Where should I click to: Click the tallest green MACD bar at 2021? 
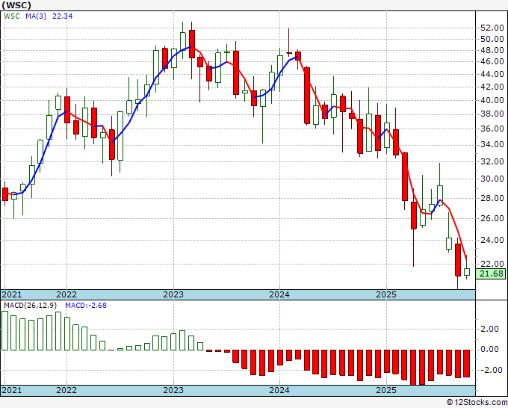pos(5,330)
